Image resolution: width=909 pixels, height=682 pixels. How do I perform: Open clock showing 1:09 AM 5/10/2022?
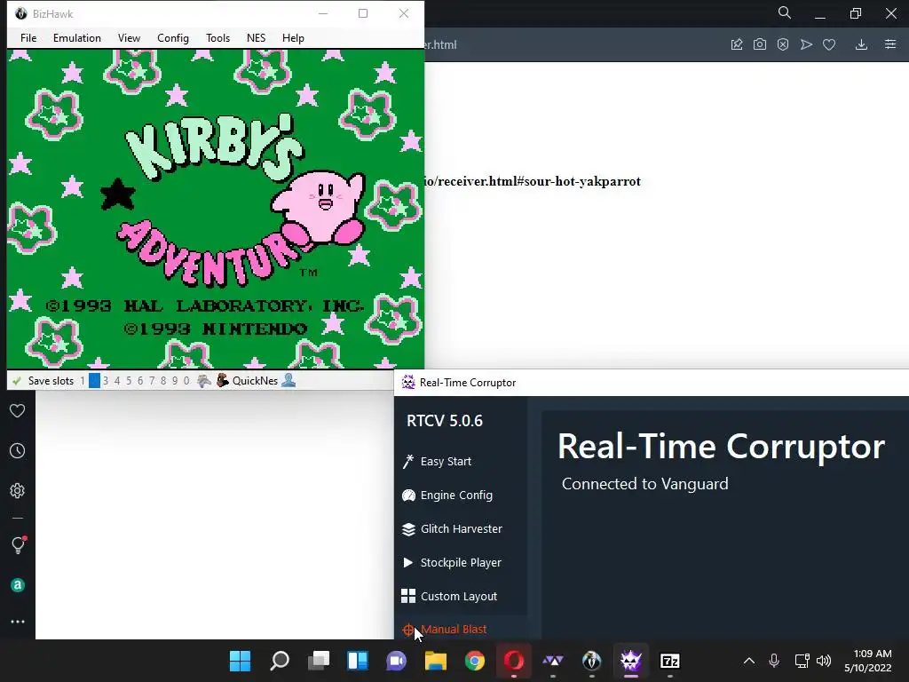(x=868, y=661)
